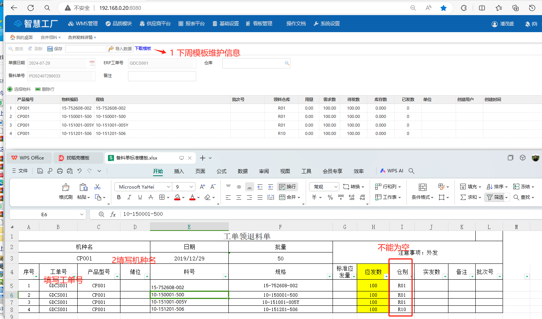Click the scissors Cut icon
This screenshot has height=319, width=542.
(x=97, y=187)
